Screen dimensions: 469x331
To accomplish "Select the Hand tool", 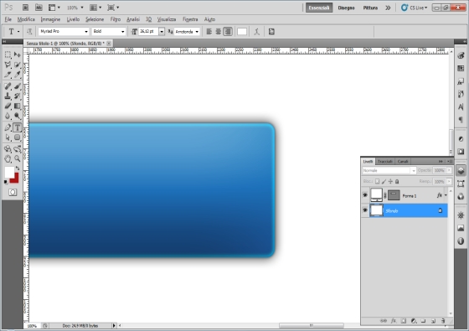I will [x=8, y=158].
